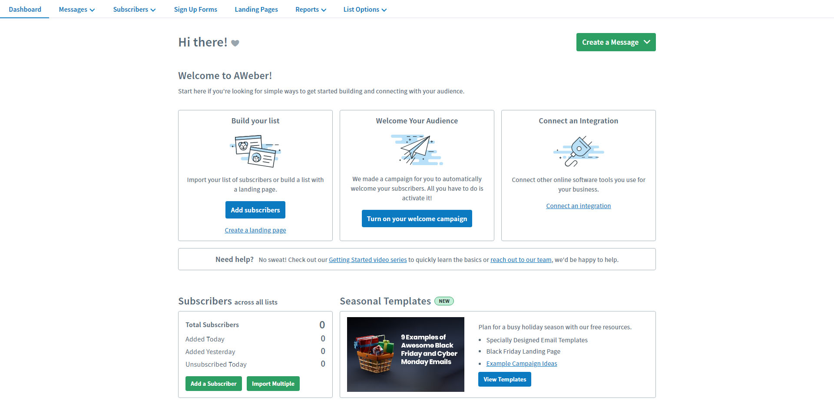Click the Connect an Integration card title
Image resolution: width=834 pixels, height=414 pixels.
point(579,121)
